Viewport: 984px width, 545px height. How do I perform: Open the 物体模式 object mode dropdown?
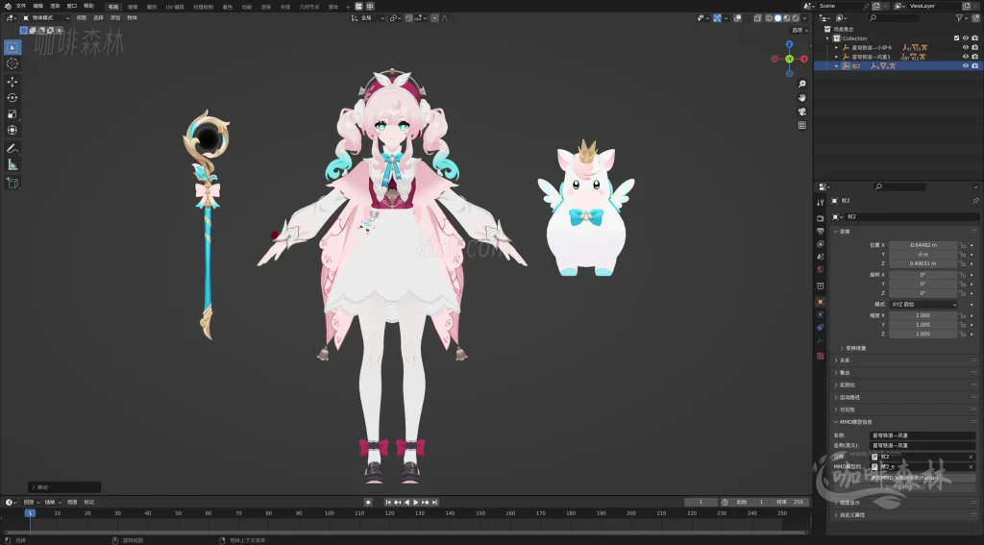pos(46,17)
